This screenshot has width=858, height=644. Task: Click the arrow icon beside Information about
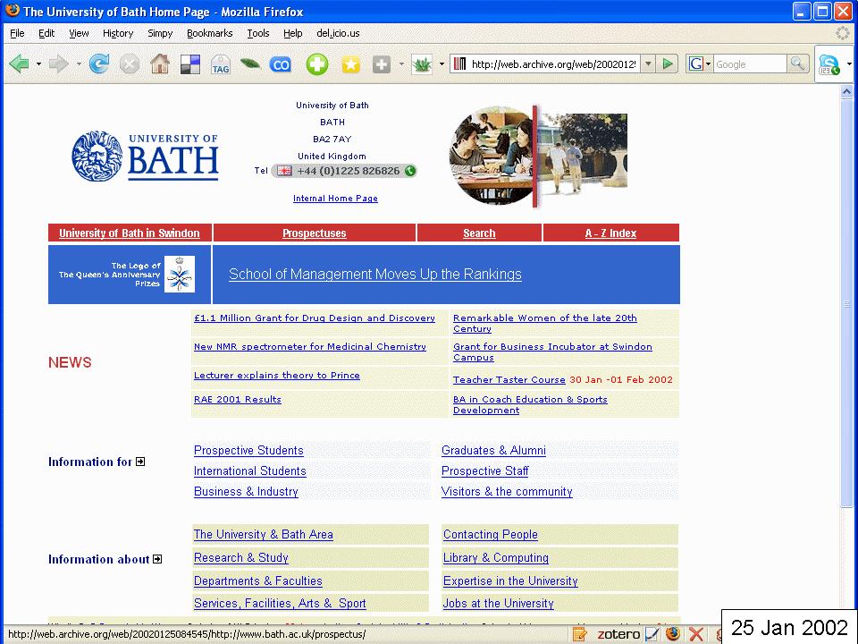point(157,559)
